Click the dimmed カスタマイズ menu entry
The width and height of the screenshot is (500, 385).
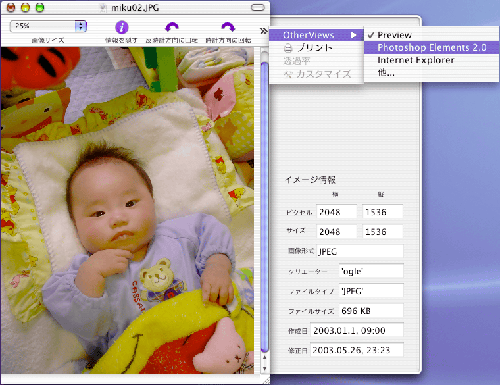coord(316,74)
